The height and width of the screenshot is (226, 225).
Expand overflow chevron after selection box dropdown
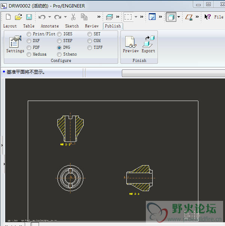[142, 17]
